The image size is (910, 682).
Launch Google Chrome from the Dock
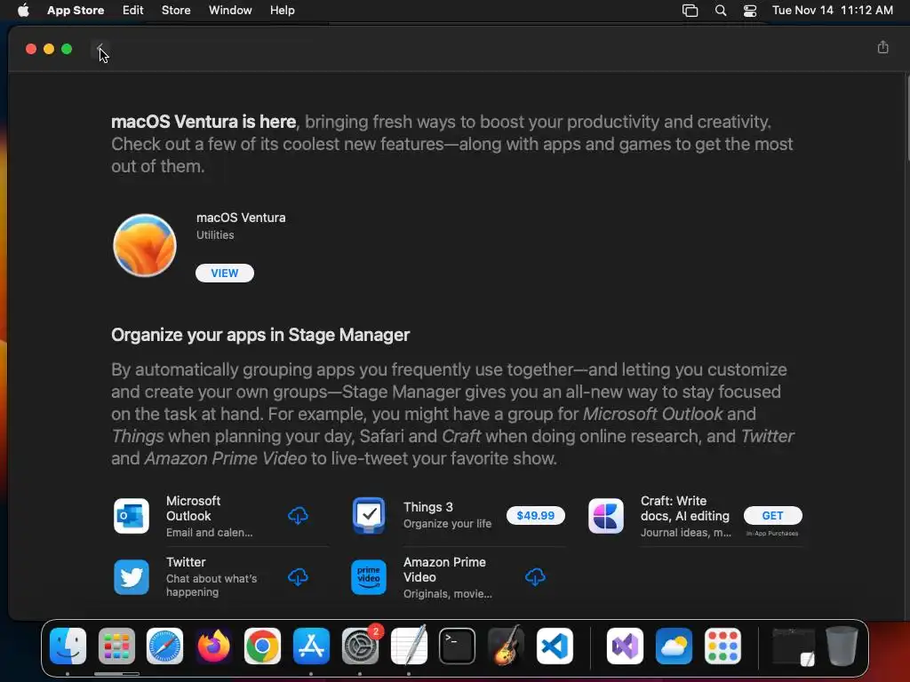click(262, 646)
